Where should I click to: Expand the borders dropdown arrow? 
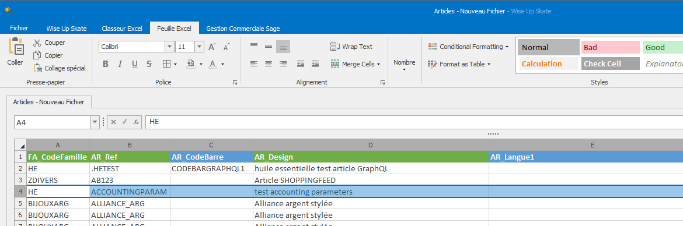pyautogui.click(x=175, y=64)
